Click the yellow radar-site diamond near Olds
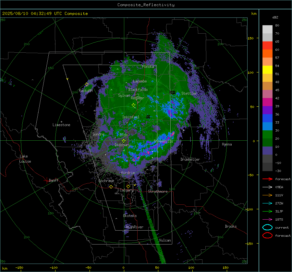The height and width of the screenshot is (272, 292). click(x=124, y=141)
